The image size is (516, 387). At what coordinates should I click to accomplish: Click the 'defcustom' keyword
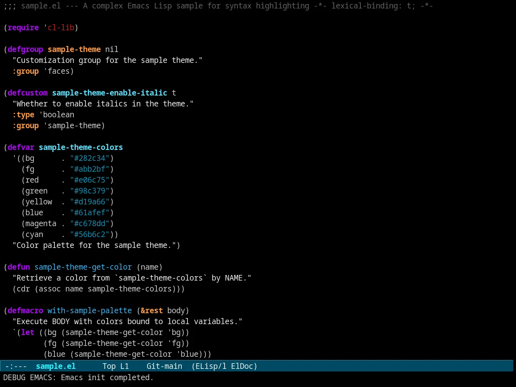(x=28, y=93)
